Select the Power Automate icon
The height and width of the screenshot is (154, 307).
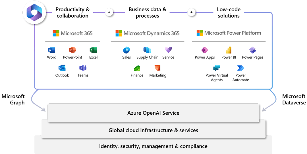(x=241, y=68)
